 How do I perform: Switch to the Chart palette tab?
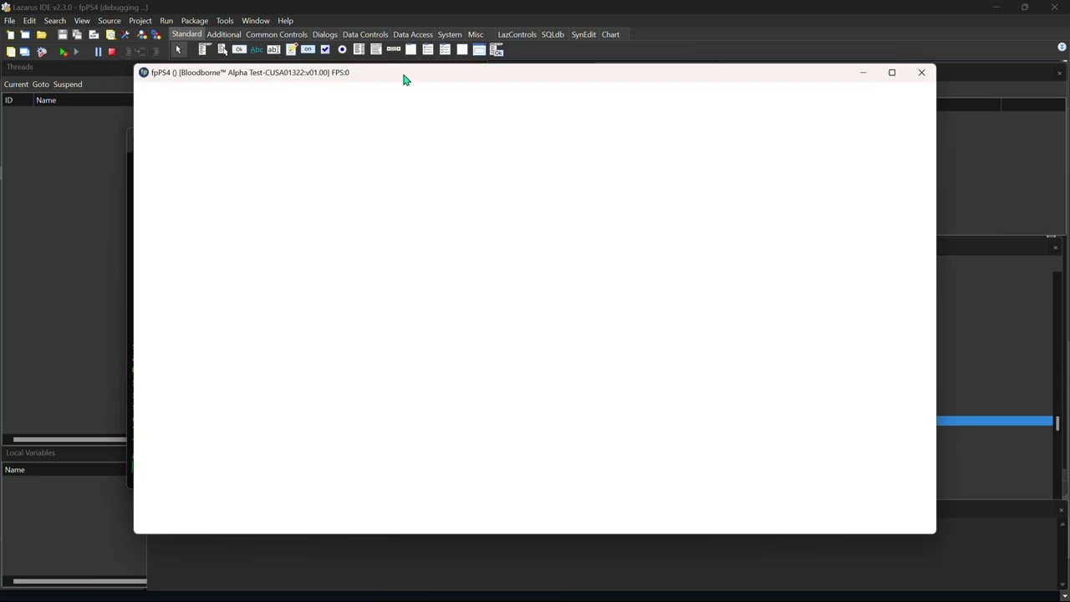(610, 34)
